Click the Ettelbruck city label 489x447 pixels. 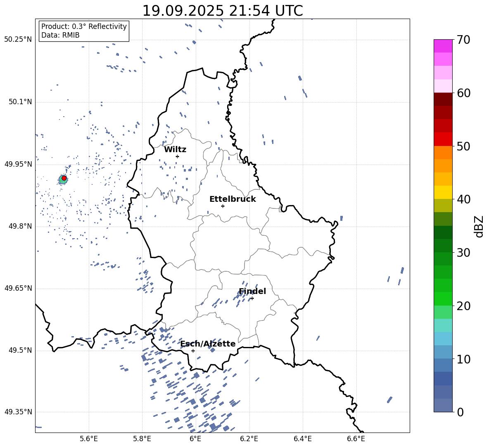233,199
